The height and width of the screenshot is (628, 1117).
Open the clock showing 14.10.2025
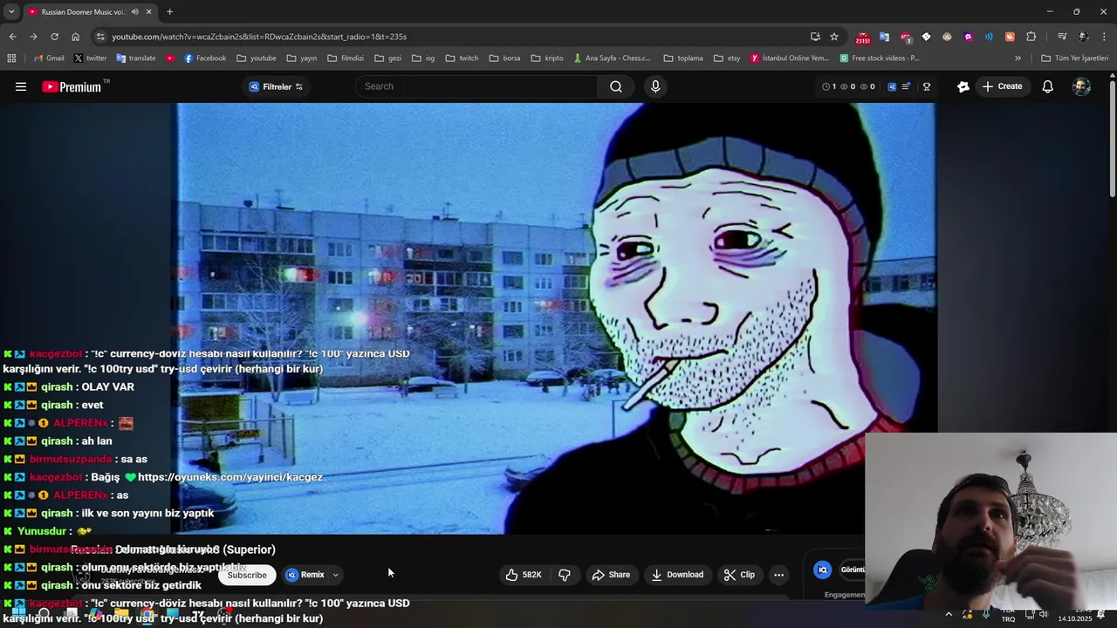[x=1074, y=615]
